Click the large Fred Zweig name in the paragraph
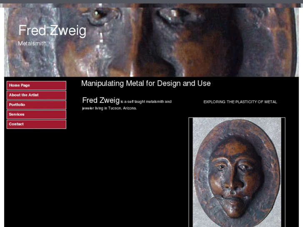 point(101,100)
